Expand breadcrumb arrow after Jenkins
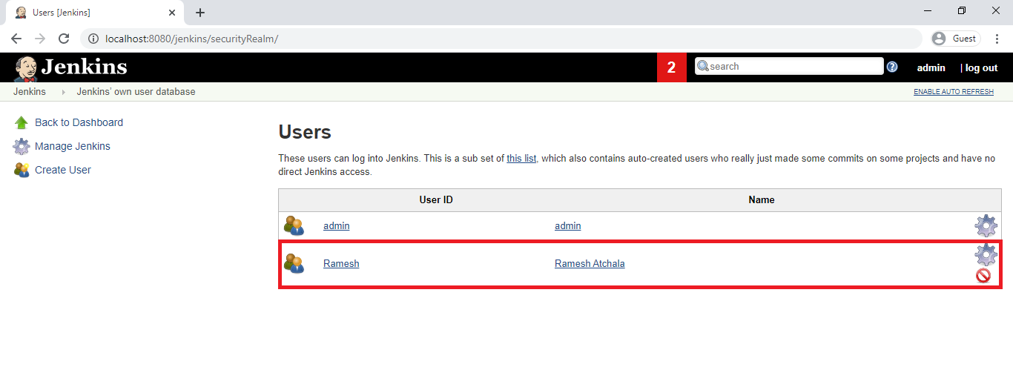The width and height of the screenshot is (1013, 390). pos(63,92)
